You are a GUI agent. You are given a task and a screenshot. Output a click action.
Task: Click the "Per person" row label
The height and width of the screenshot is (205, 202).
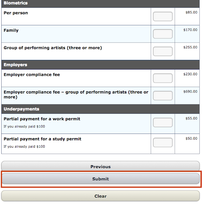click(16, 13)
